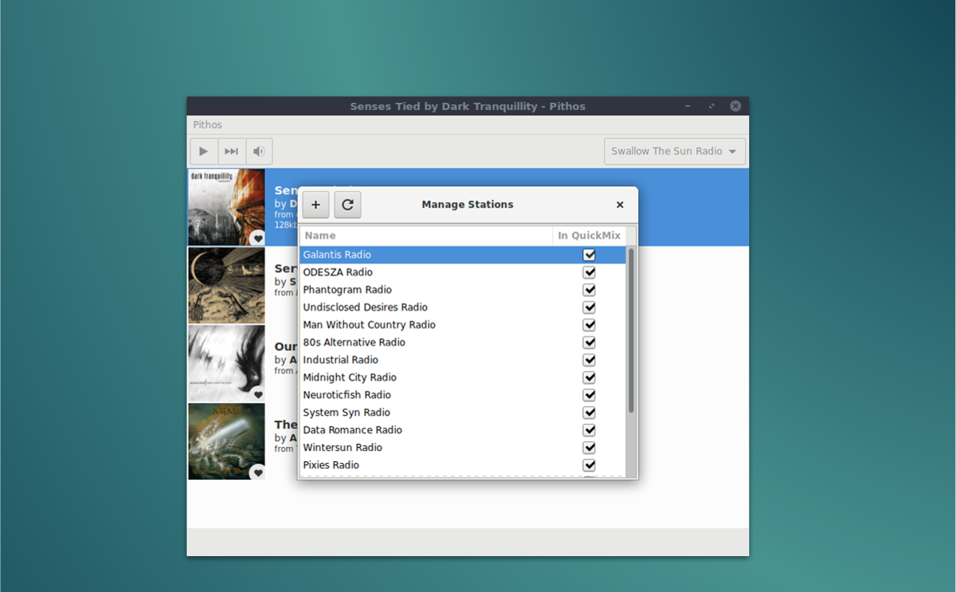Select Pixies Radio station
Image resolution: width=956 pixels, height=592 pixels.
click(463, 465)
